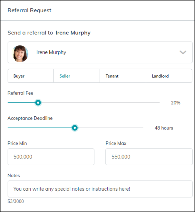Screen dimensions: 195x212
Task: Focus the Price Max input field
Action: (149, 157)
